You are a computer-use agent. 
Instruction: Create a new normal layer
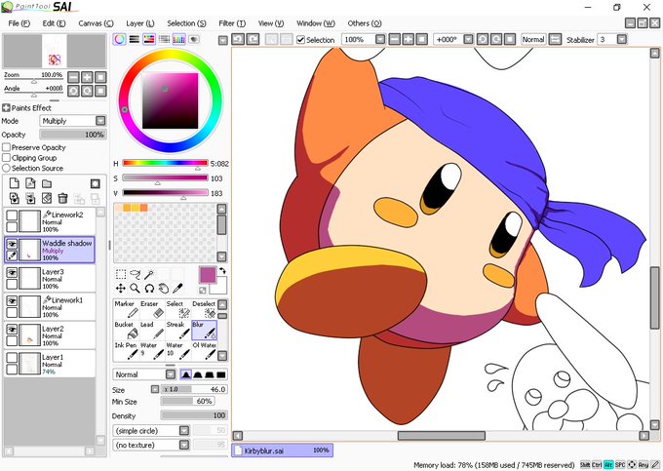click(x=15, y=183)
